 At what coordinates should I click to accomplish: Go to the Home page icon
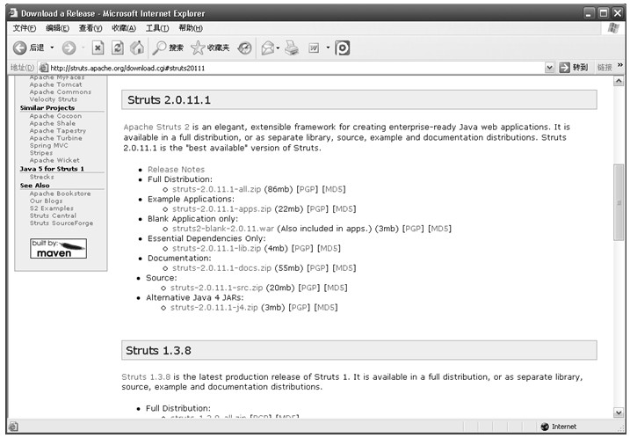(x=137, y=47)
